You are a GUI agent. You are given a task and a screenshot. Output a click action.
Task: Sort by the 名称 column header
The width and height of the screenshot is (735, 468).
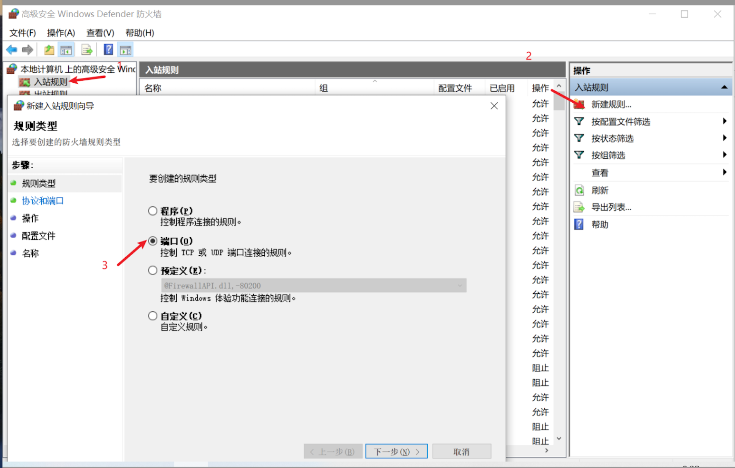(x=228, y=88)
